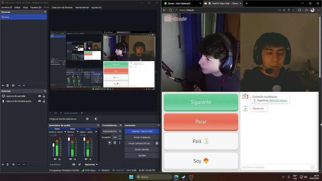Open the Vista menu
The width and height of the screenshot is (322, 181).
(25, 8)
